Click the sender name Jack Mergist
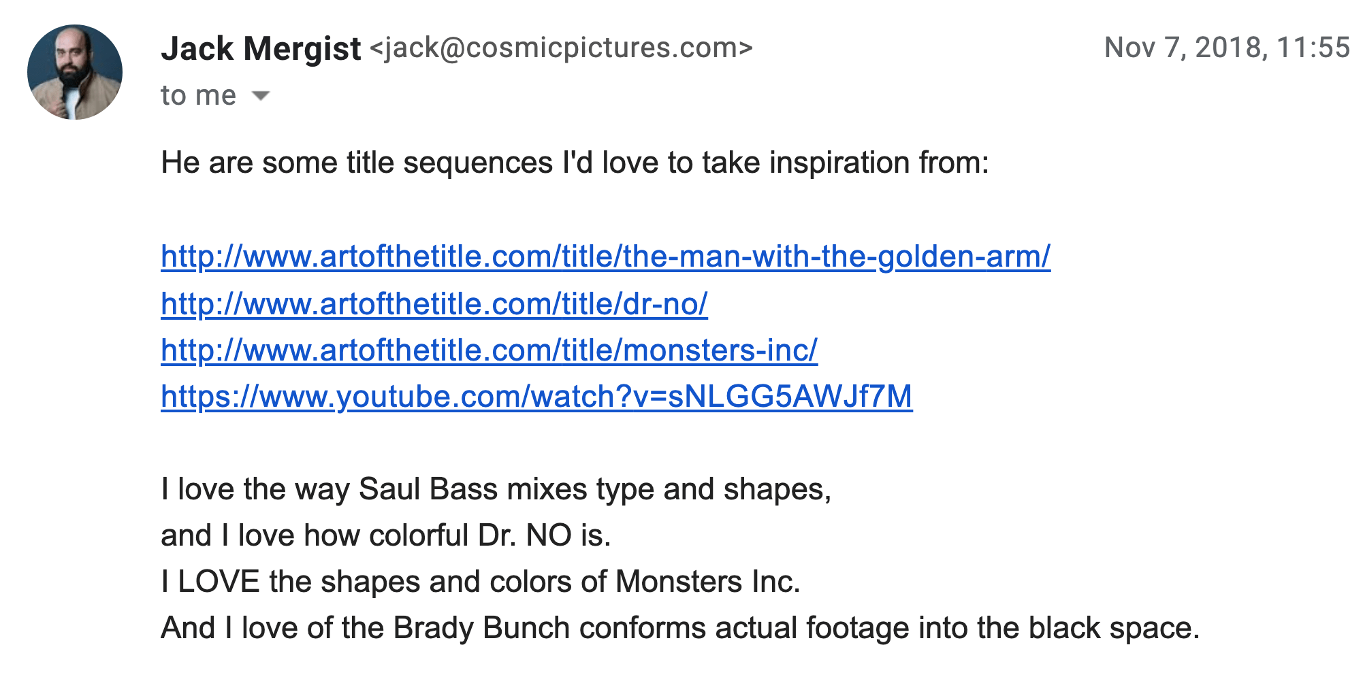The width and height of the screenshot is (1363, 679). pyautogui.click(x=261, y=49)
